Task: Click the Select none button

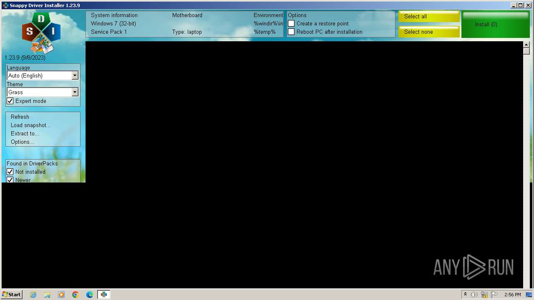Action: [x=429, y=32]
